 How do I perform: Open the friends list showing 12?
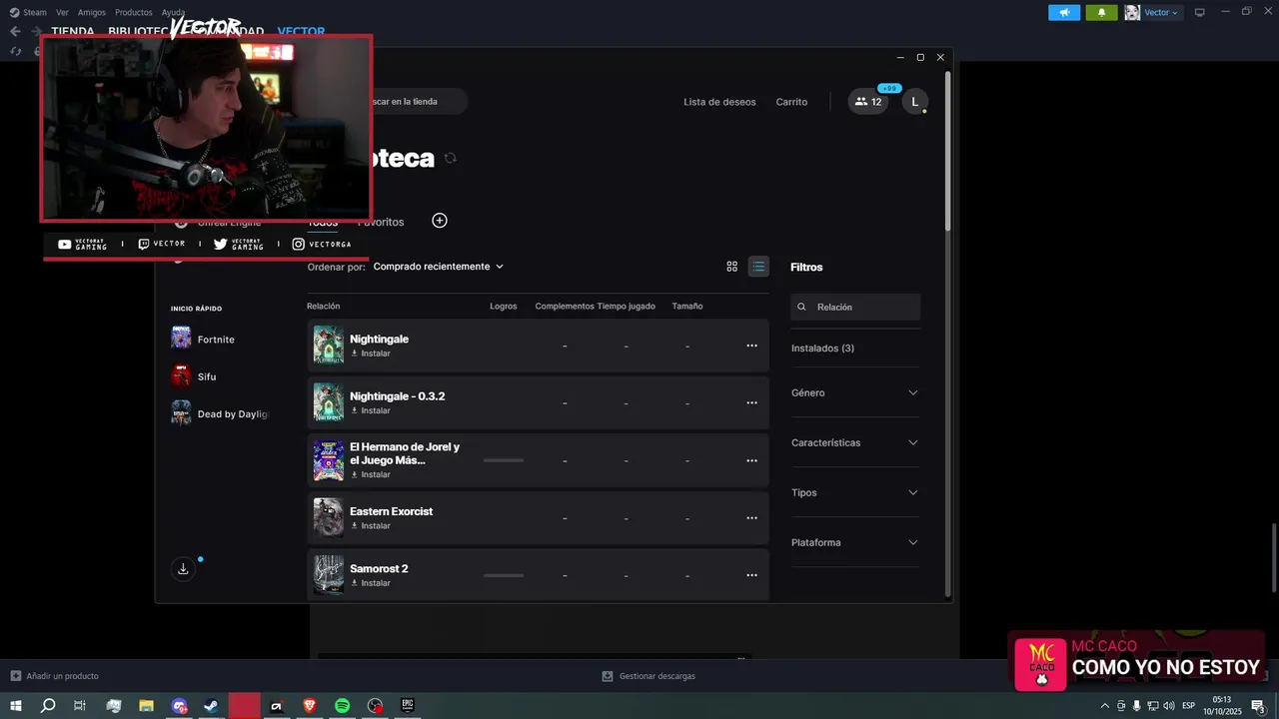tap(868, 102)
